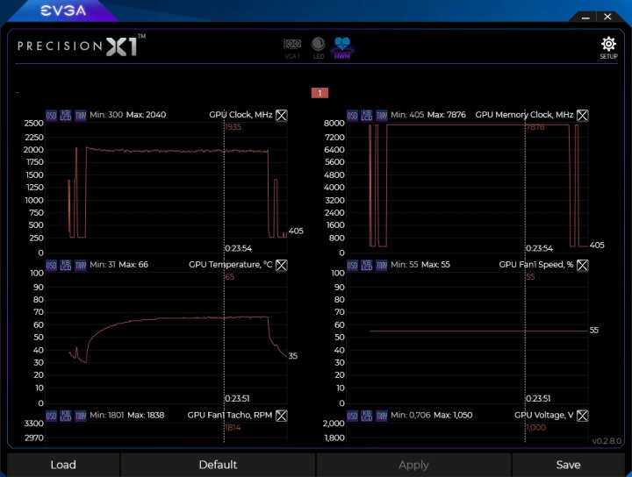Toggle OSD for GPU Temperature graph

coord(51,266)
